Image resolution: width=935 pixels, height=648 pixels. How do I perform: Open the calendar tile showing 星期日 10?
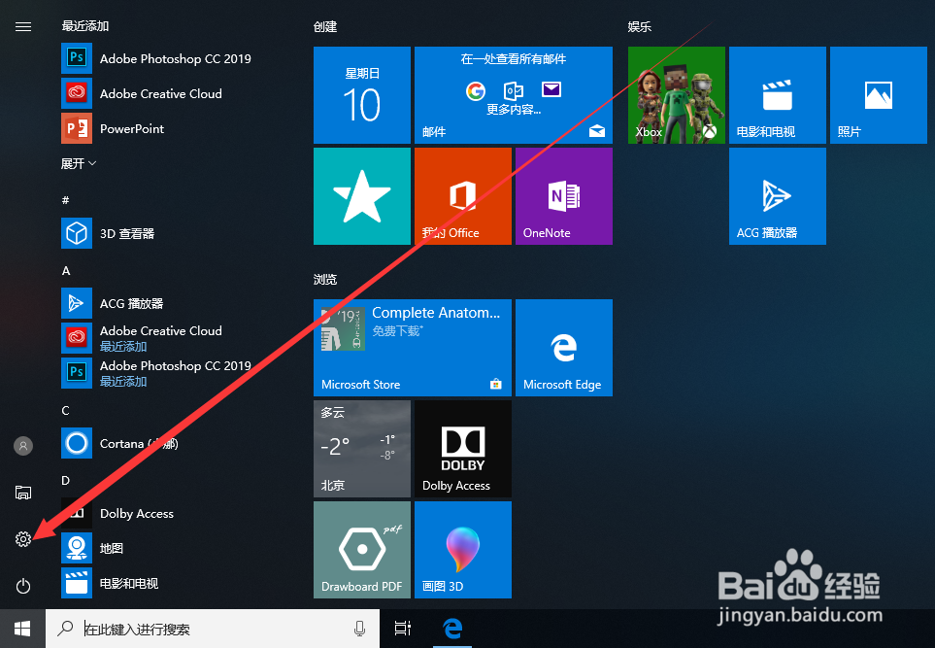click(362, 95)
